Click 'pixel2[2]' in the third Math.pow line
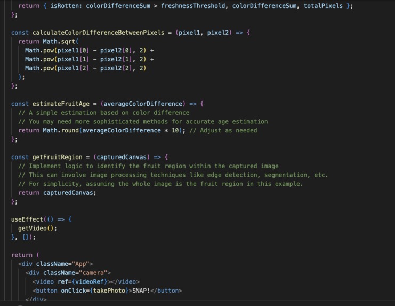The image size is (395, 306). tap(116, 68)
